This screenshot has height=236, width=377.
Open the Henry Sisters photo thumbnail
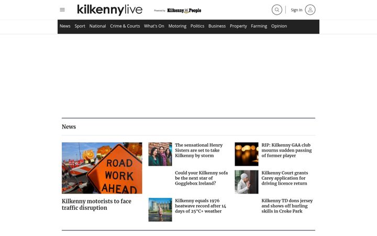coord(160,154)
